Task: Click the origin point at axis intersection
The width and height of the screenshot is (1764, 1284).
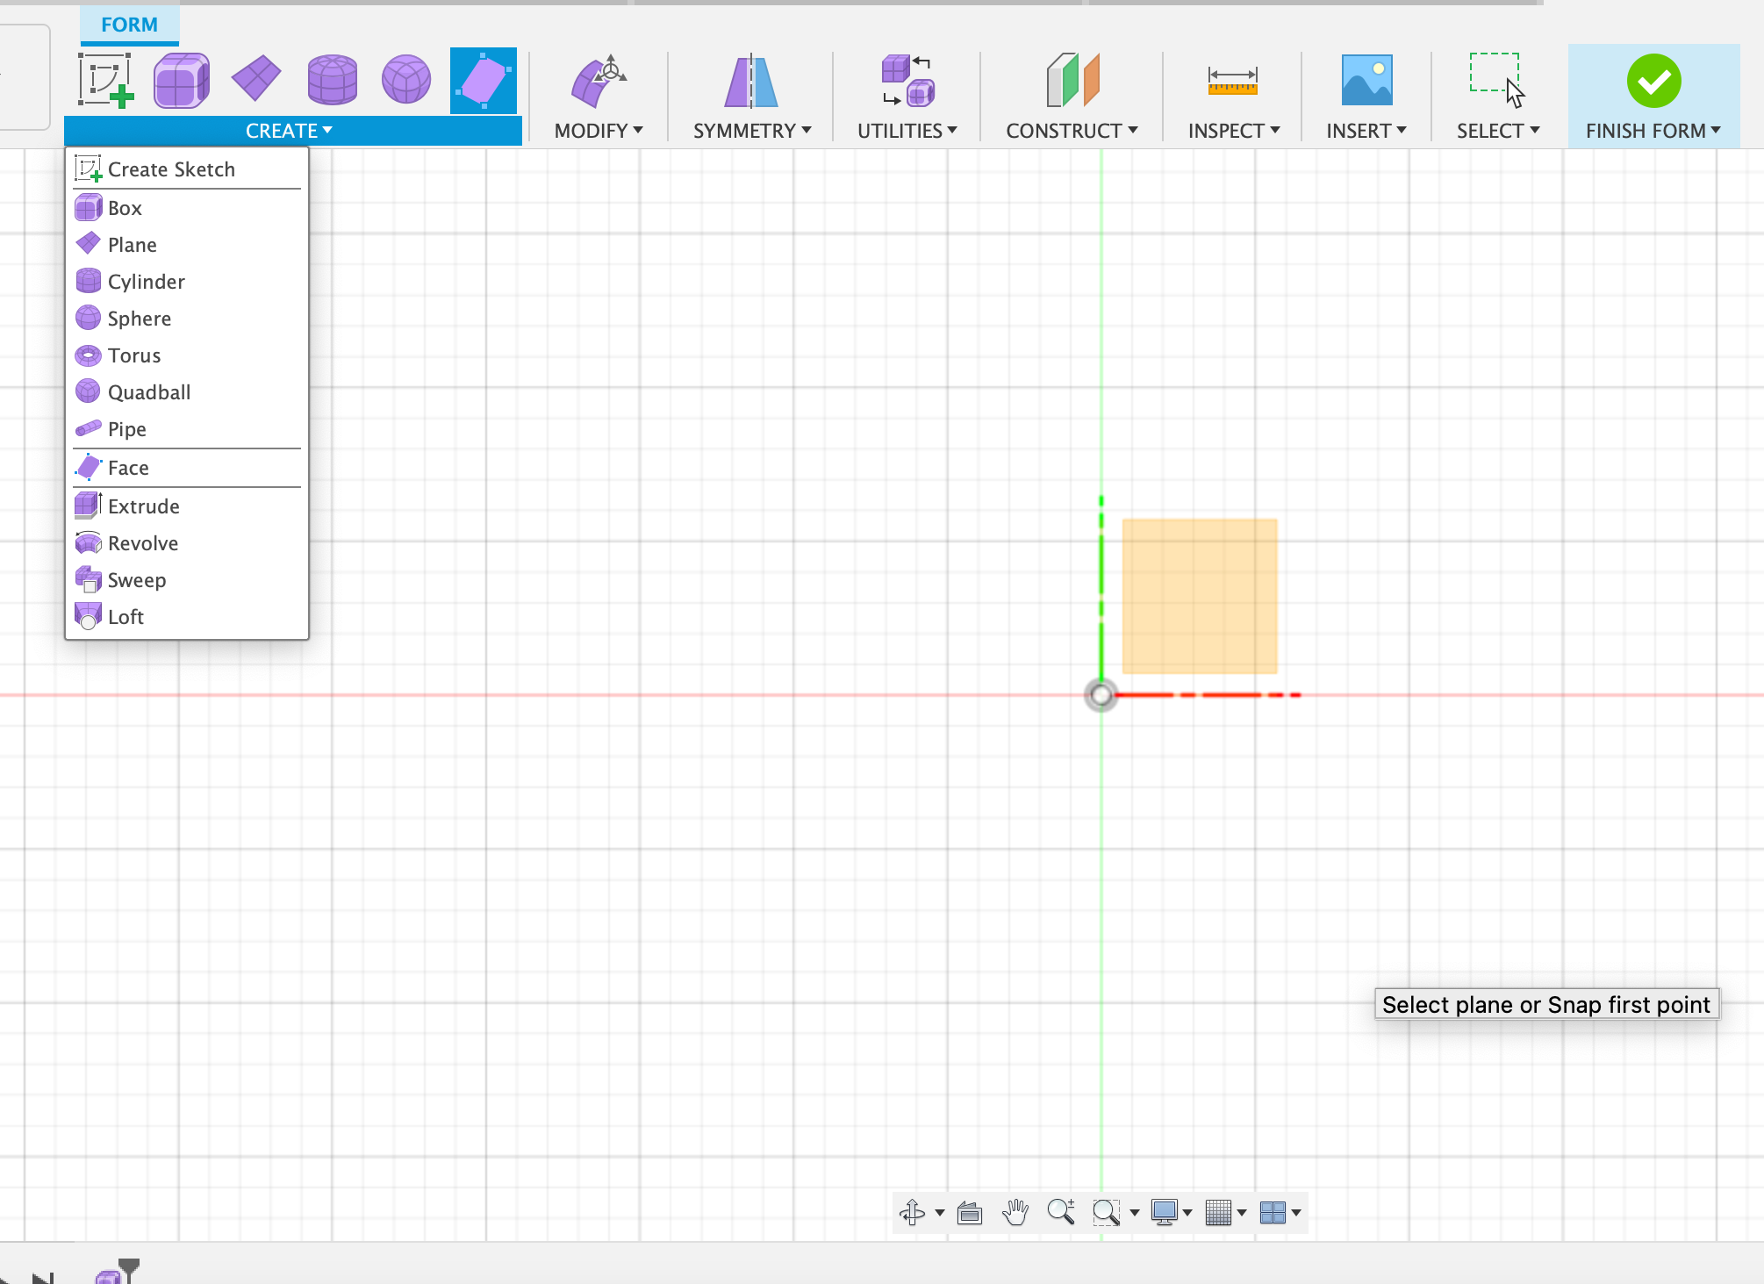Action: 1101,694
